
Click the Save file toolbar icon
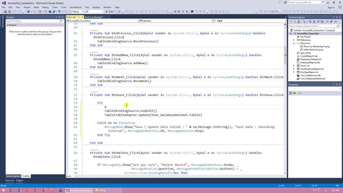[x=50, y=12]
